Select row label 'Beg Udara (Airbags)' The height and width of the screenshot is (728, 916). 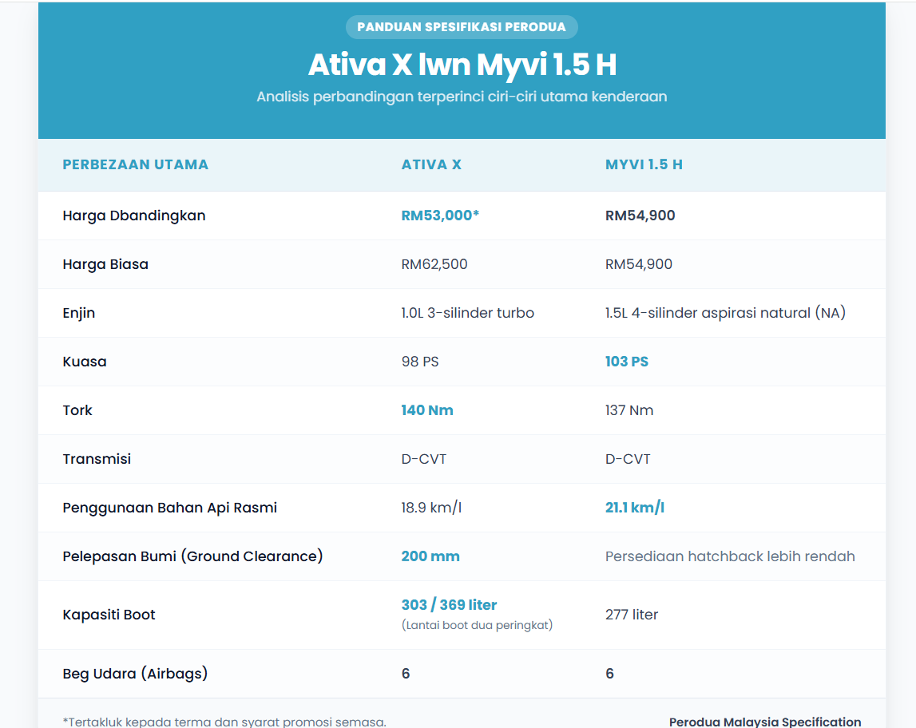coord(135,674)
